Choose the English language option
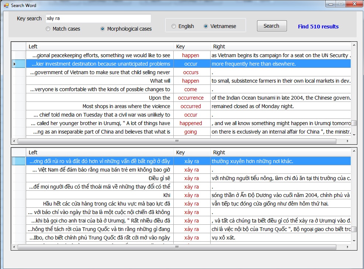The image size is (364, 269). coord(174,26)
